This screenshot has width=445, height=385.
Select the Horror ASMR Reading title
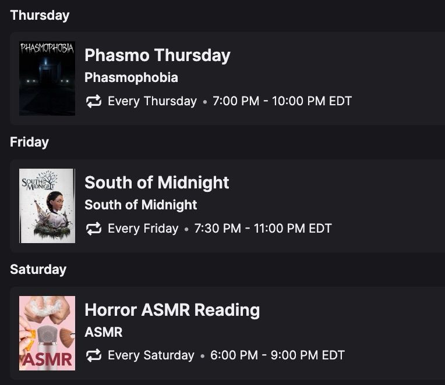tap(172, 309)
